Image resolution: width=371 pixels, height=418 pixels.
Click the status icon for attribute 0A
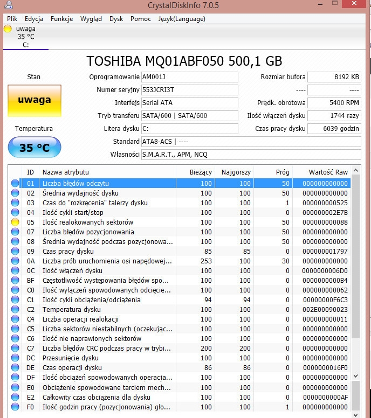pyautogui.click(x=15, y=261)
